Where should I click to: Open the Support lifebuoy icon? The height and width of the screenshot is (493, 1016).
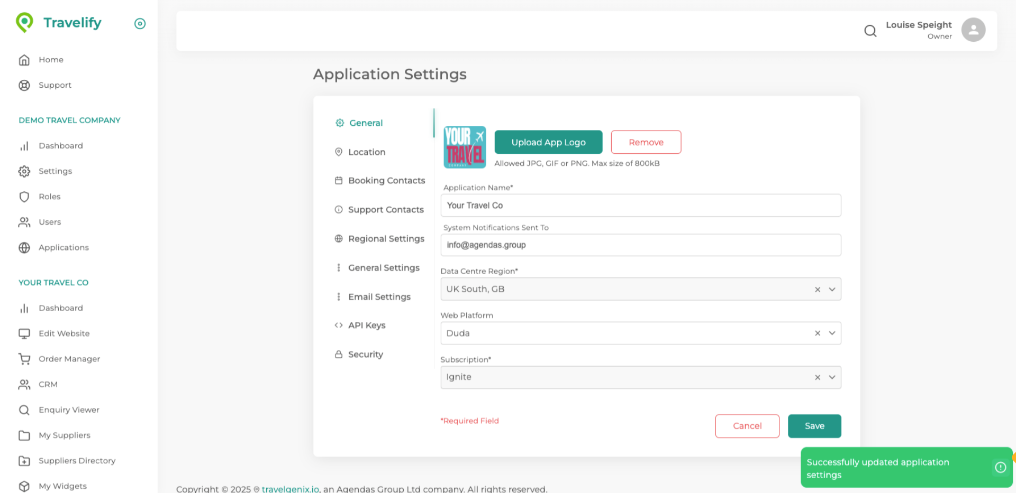pos(24,86)
